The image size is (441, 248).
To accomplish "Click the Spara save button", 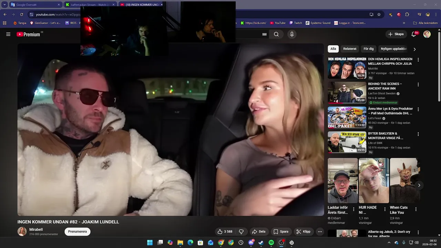I will [281, 231].
